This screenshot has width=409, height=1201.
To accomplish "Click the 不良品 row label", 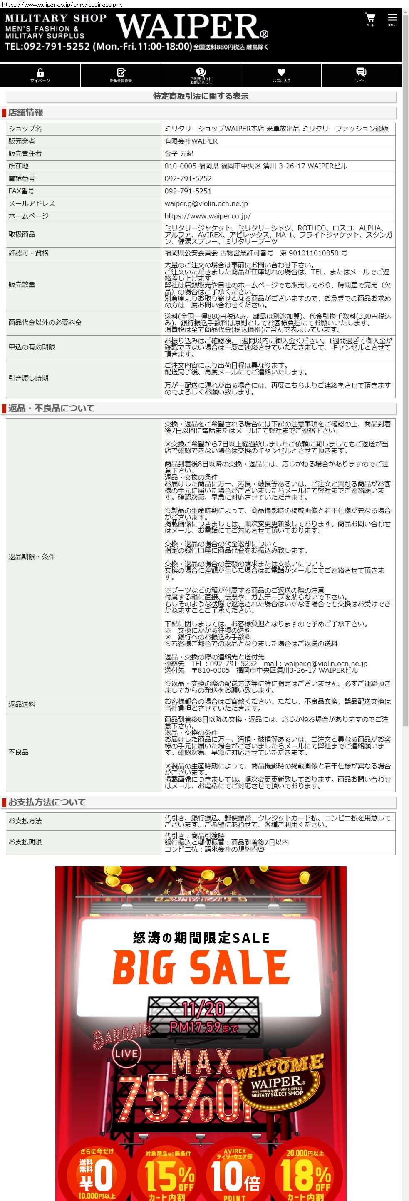I will point(84,753).
